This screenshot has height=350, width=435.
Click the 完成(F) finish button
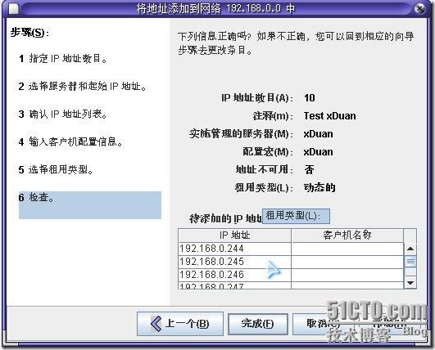pos(258,324)
